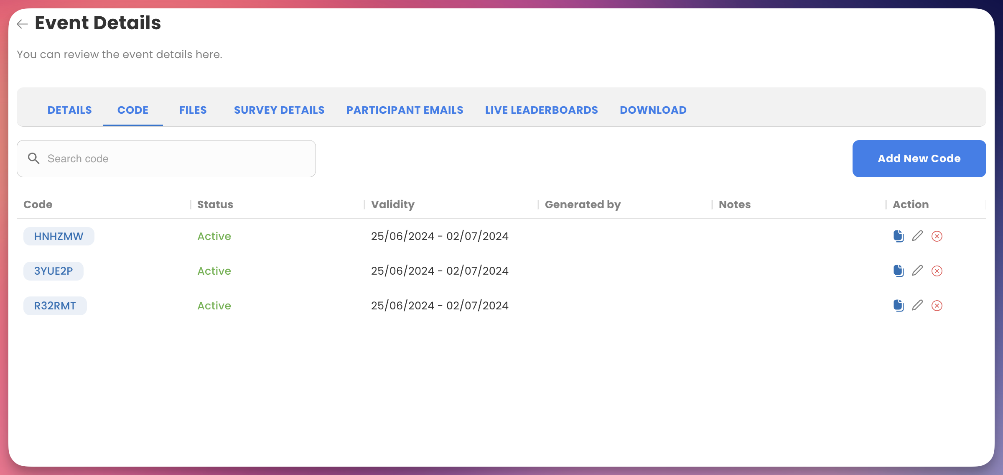
Task: Edit the HNHZMW code row
Action: click(x=917, y=236)
